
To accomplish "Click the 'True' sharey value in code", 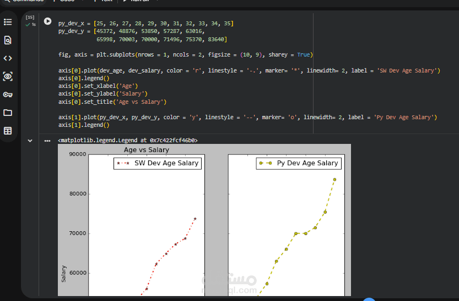I will pos(304,54).
